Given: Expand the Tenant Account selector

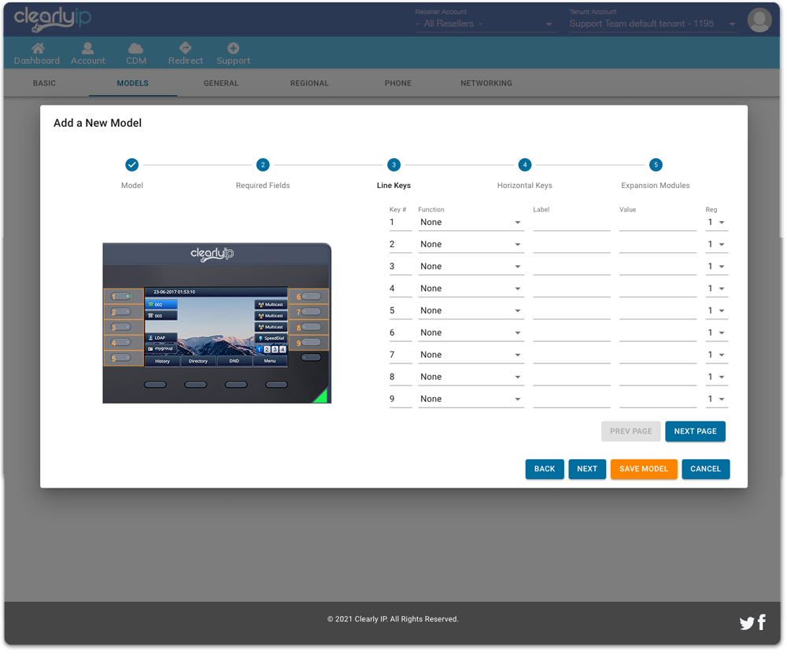Looking at the screenshot, I should [652, 24].
